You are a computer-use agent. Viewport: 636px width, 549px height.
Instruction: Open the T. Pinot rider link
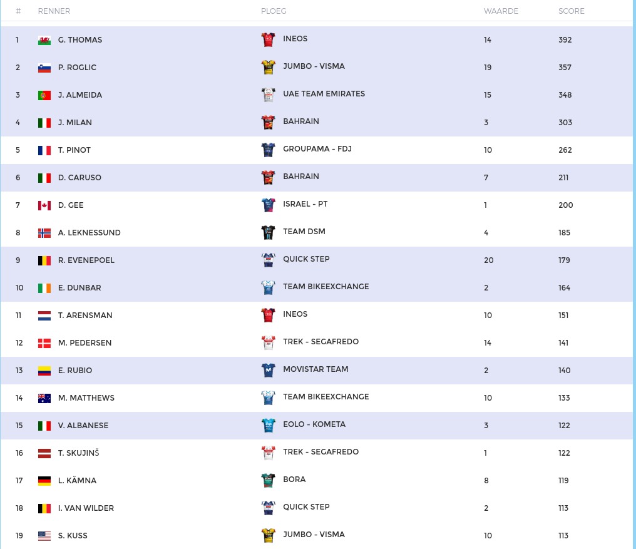[74, 150]
